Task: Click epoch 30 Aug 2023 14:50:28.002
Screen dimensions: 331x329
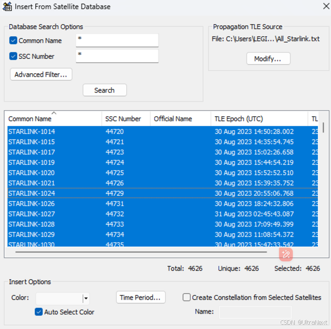Action: click(x=254, y=131)
